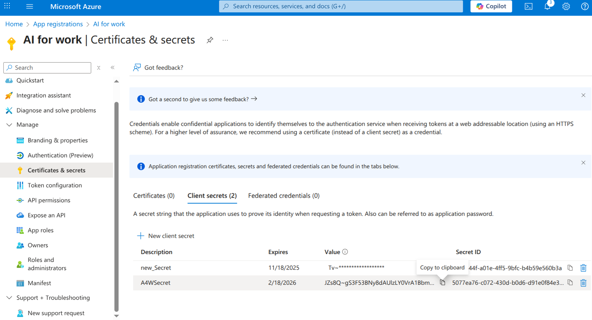
Task: Open the feedback link arrow
Action: click(x=254, y=99)
